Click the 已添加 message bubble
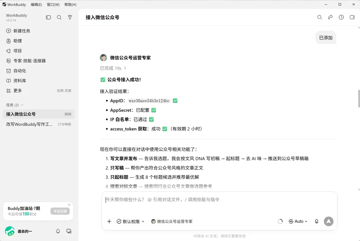The height and width of the screenshot is (241, 360). [x=326, y=38]
